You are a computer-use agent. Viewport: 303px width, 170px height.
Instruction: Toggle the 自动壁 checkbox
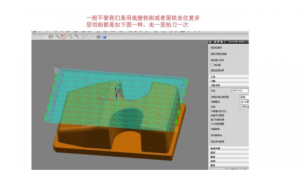coord(212,65)
